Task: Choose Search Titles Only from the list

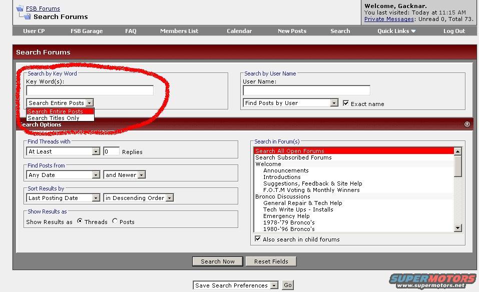Action: 54,118
